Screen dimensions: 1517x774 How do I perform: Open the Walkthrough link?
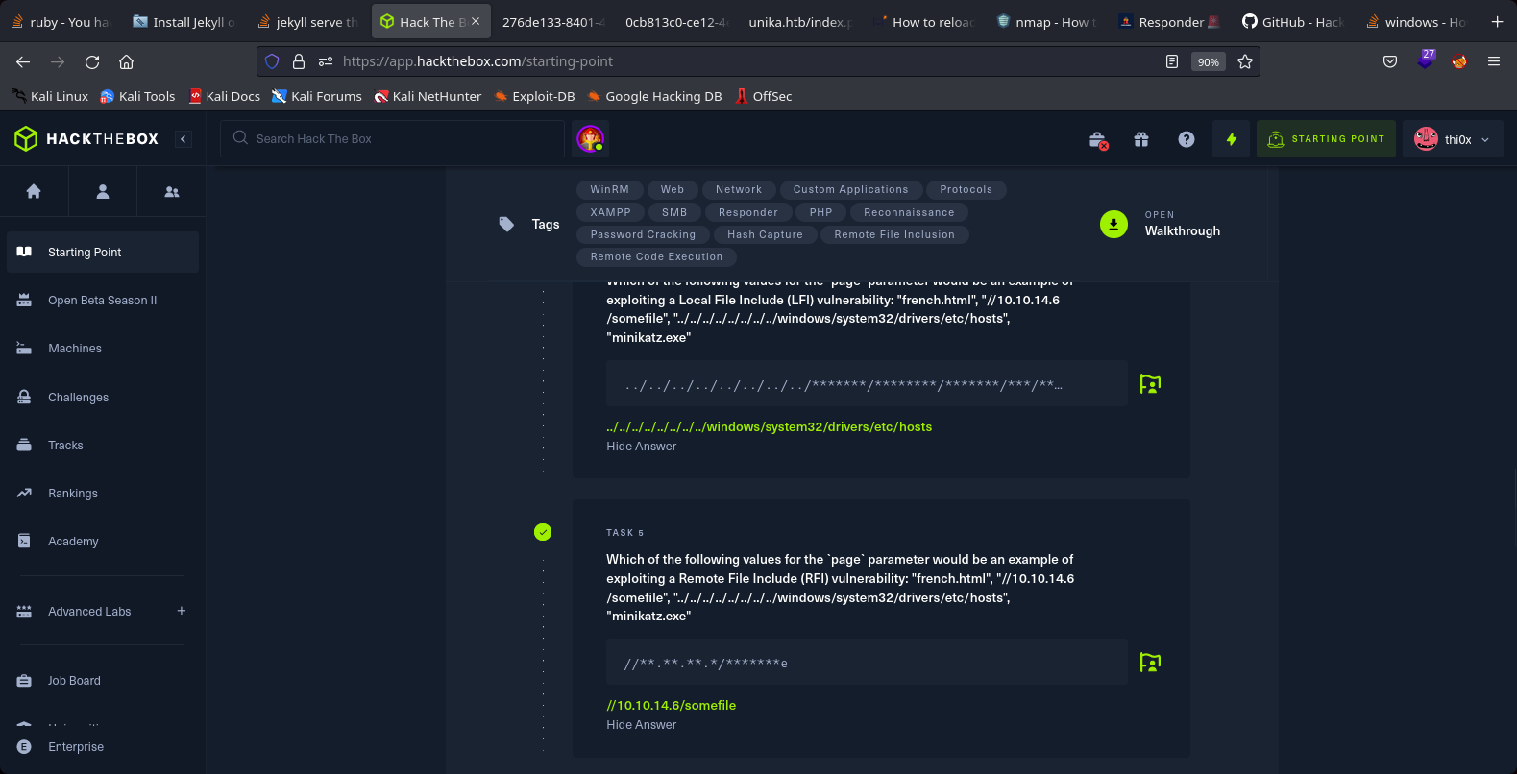[x=1182, y=230]
